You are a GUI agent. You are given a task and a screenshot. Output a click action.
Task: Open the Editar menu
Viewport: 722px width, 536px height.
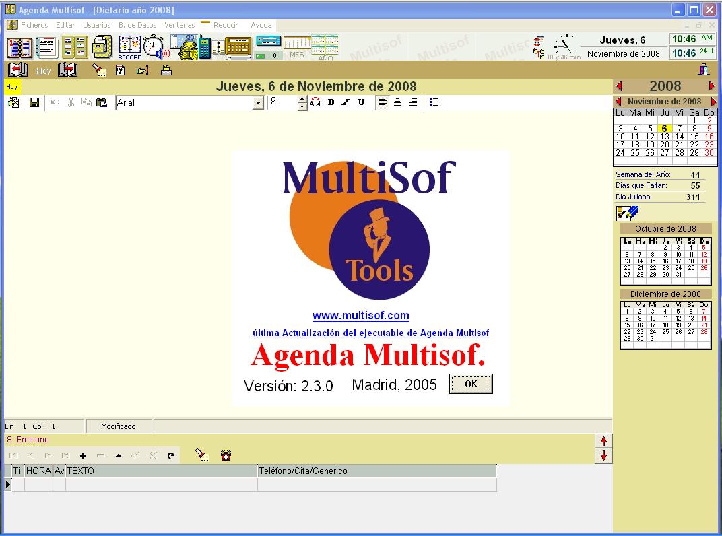[65, 25]
